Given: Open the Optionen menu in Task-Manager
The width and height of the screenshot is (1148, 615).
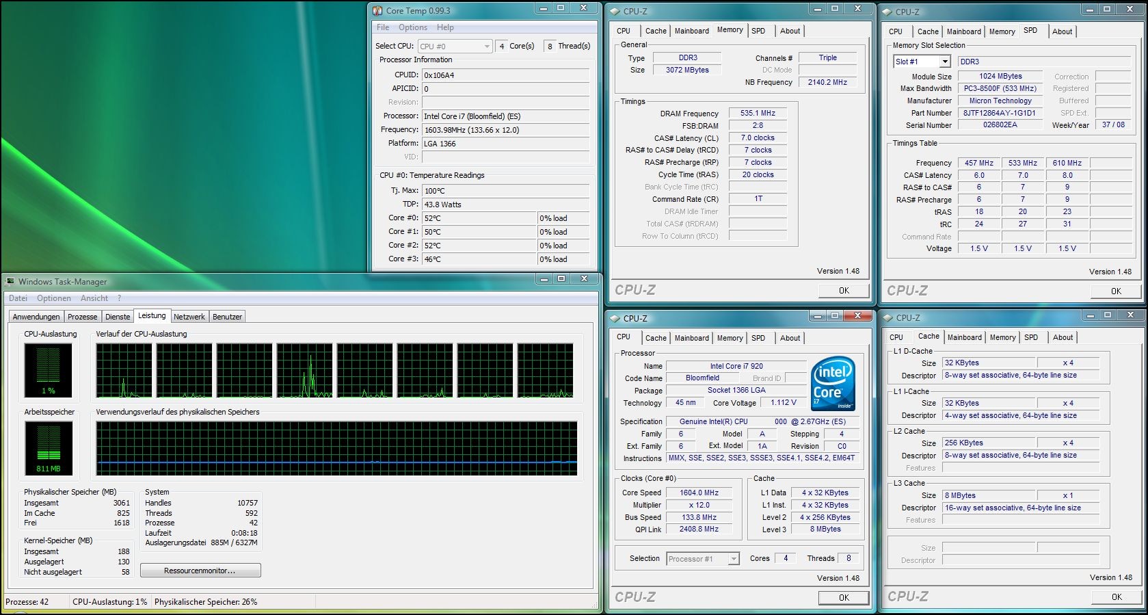Looking at the screenshot, I should coord(54,298).
